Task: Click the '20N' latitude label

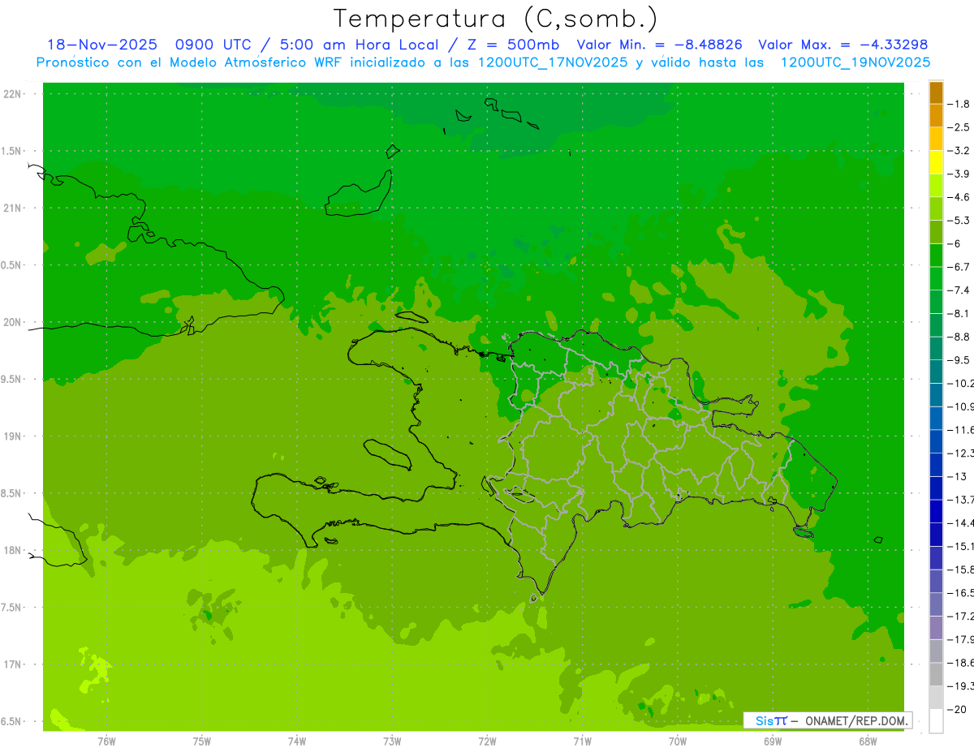Action: 12,322
